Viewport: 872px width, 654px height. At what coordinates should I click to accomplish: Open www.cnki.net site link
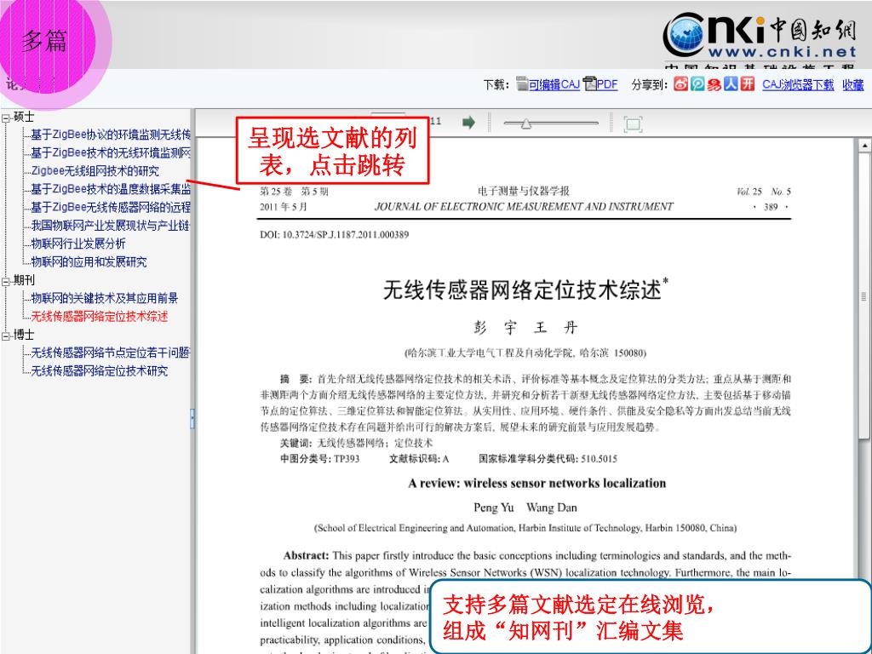783,52
